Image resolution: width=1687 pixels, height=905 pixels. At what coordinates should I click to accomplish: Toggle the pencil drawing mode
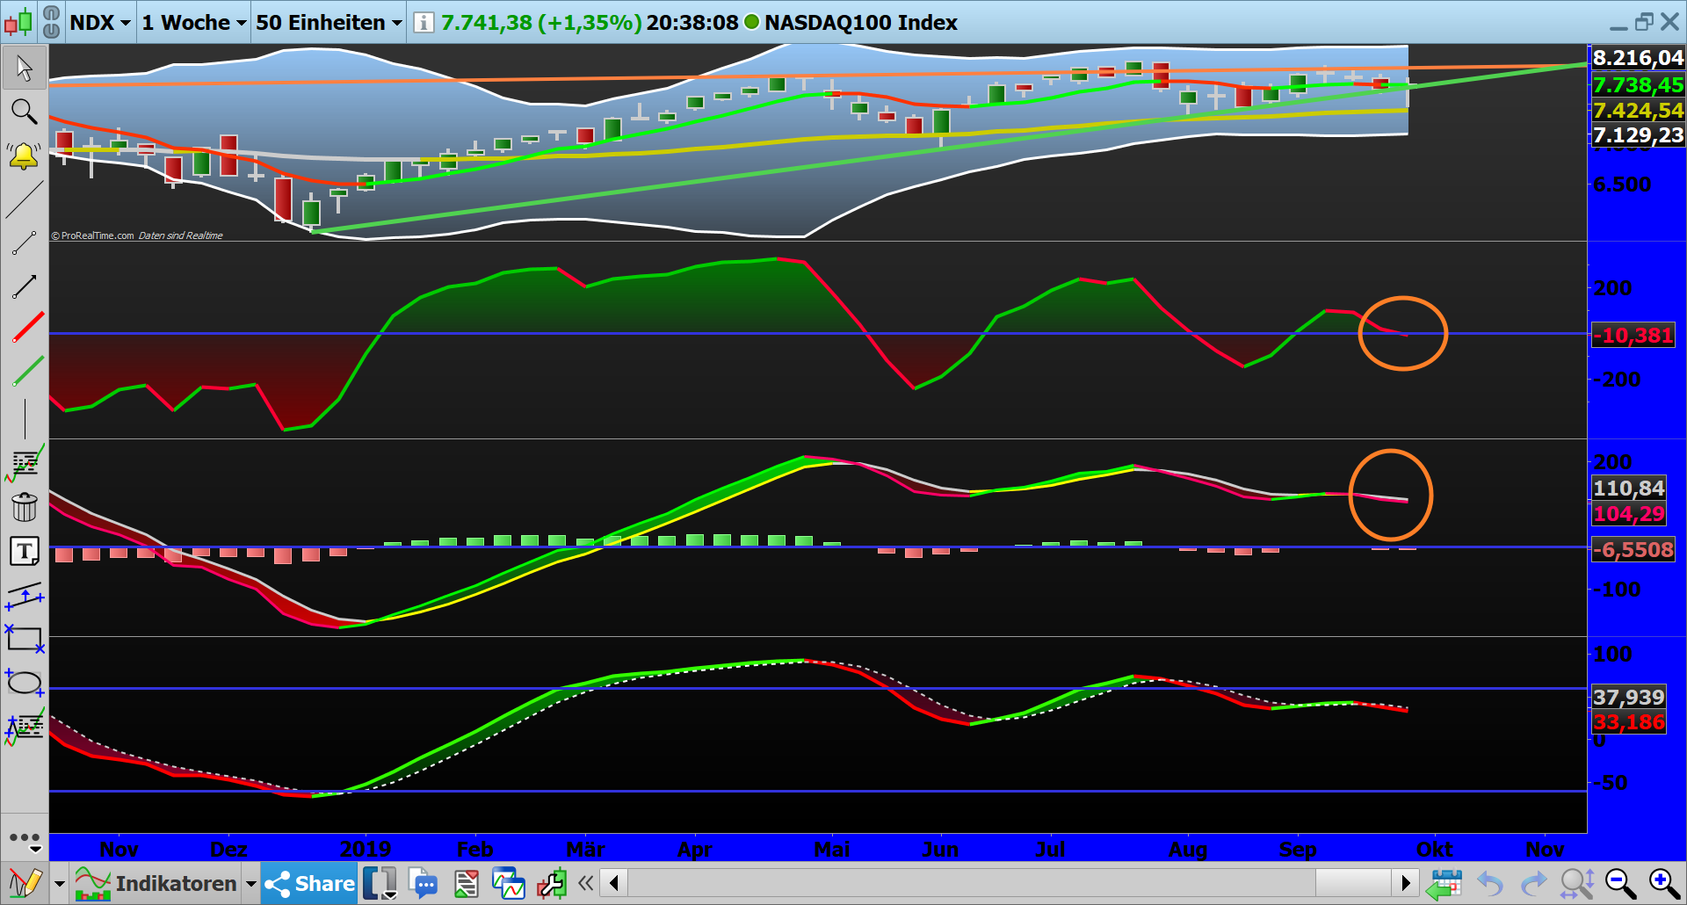click(x=26, y=883)
